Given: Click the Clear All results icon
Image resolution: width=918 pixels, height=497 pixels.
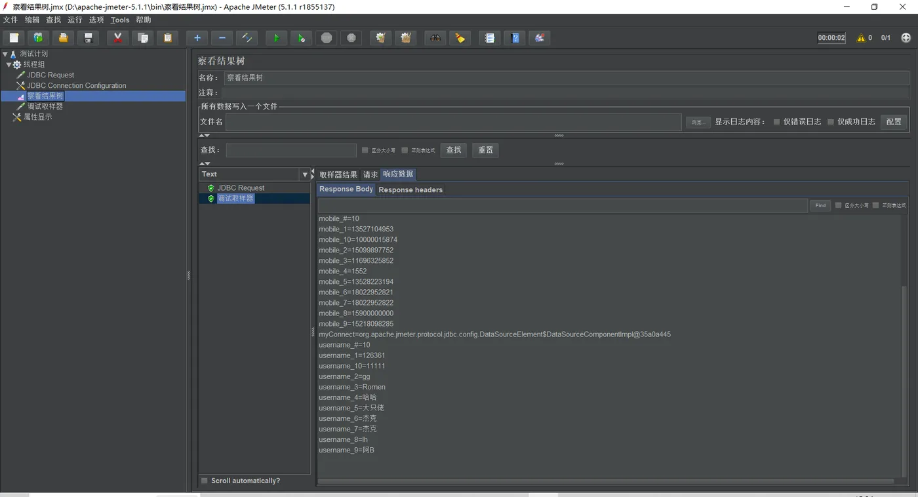Looking at the screenshot, I should click(x=405, y=38).
